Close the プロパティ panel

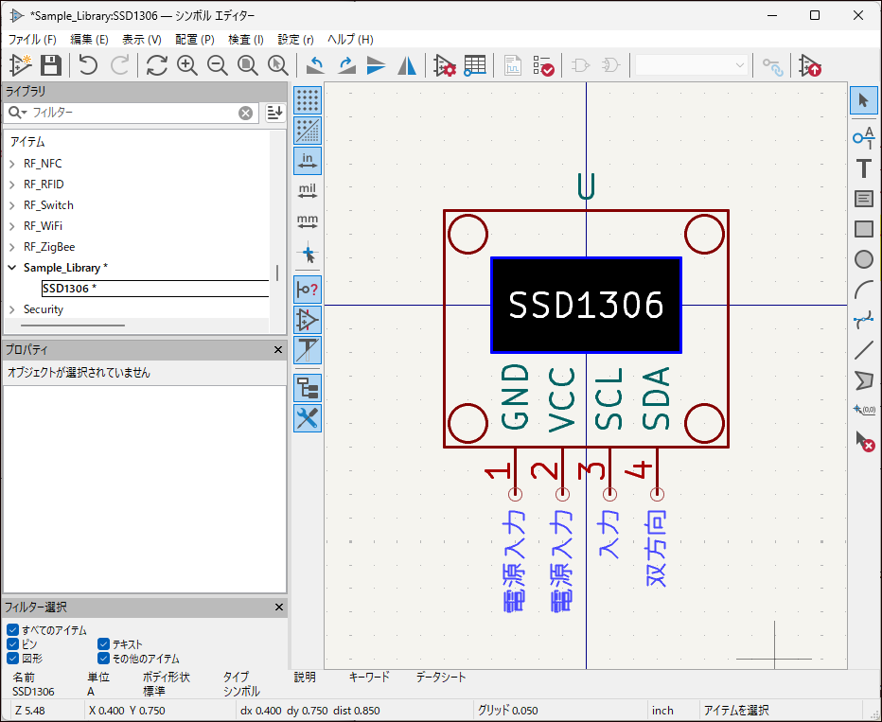point(278,350)
